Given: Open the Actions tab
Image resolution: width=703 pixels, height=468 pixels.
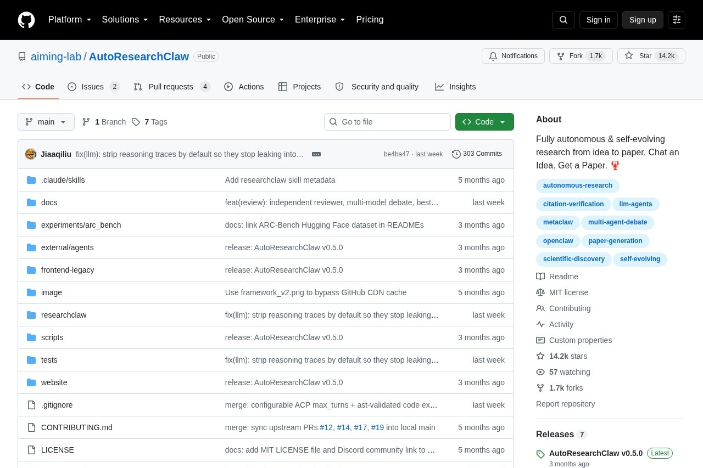Looking at the screenshot, I should pyautogui.click(x=244, y=87).
